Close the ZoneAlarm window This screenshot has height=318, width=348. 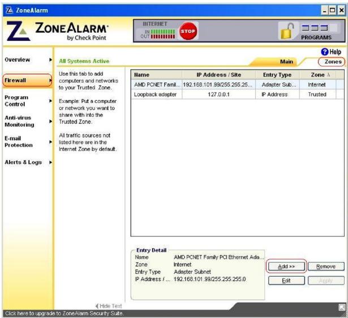(x=341, y=10)
